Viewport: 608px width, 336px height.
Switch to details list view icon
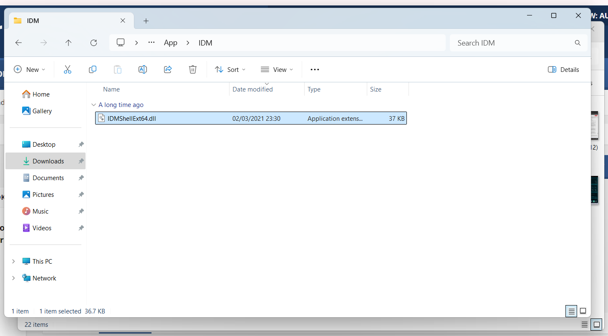click(x=571, y=311)
